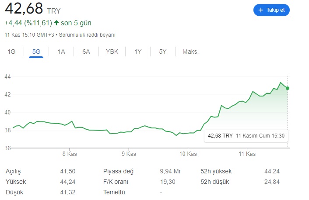
Task: Click the green up arrow icon
Action: pyautogui.click(x=56, y=23)
